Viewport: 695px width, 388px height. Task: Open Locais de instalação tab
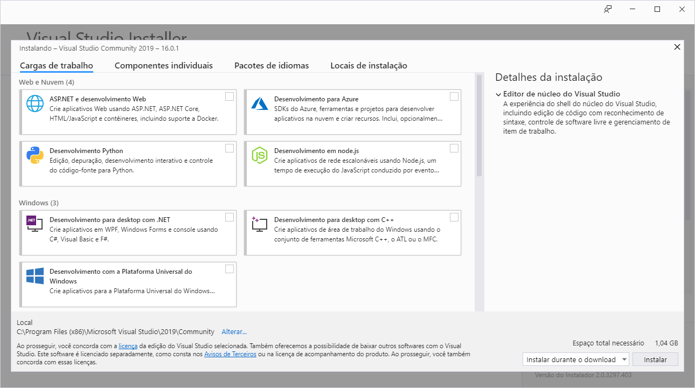click(369, 66)
